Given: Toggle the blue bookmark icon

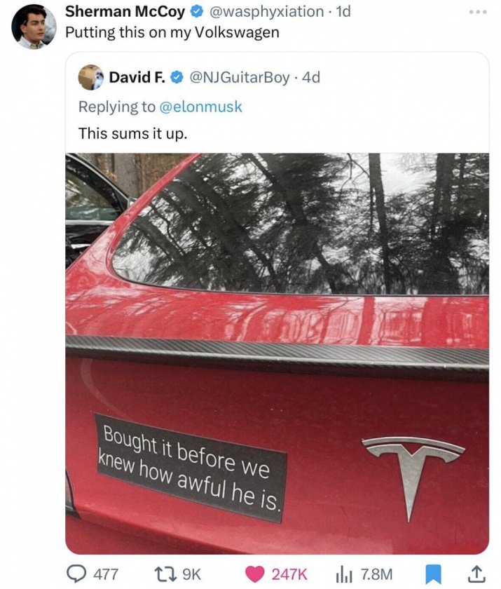Looking at the screenshot, I should point(434,574).
